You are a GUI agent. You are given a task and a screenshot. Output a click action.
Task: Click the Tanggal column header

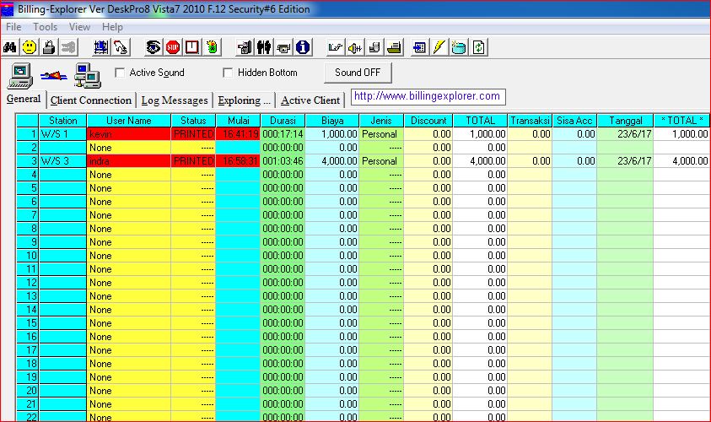(x=625, y=120)
